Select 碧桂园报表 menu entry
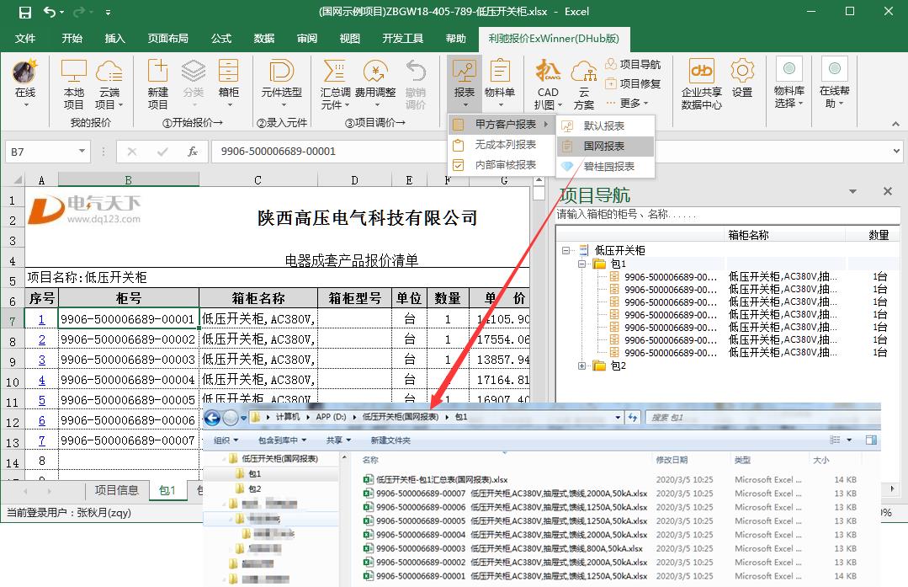 [x=605, y=166]
